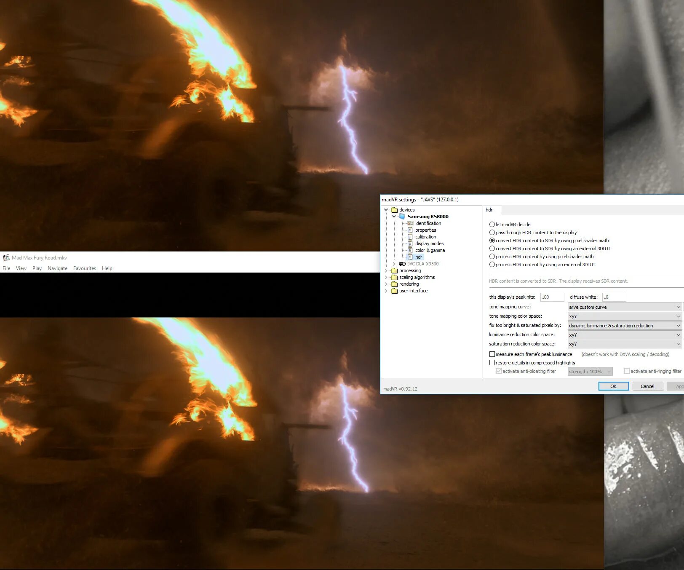The height and width of the screenshot is (570, 684).
Task: Click the madVR settings dialog title bar
Action: point(532,200)
